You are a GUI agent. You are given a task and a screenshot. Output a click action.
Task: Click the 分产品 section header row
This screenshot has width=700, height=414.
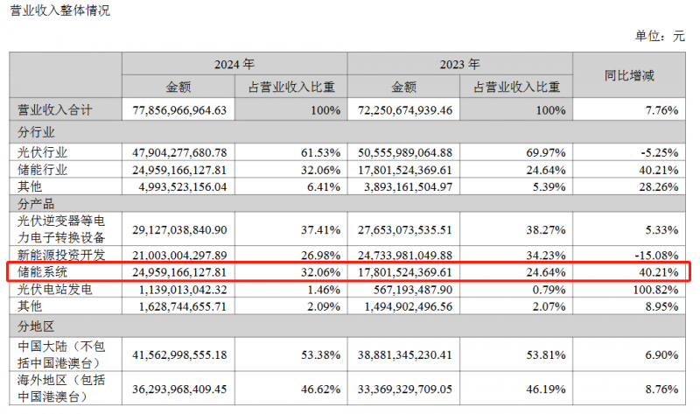click(x=37, y=203)
